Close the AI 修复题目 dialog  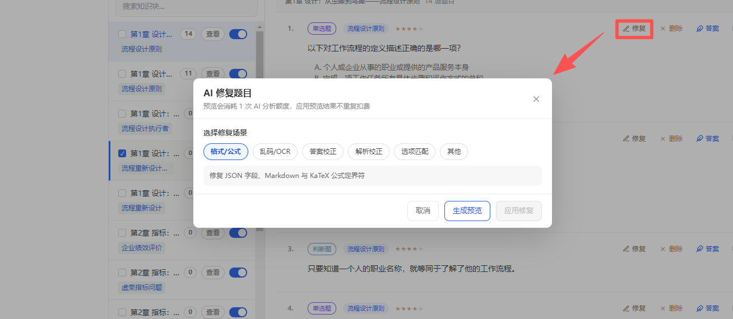[536, 99]
